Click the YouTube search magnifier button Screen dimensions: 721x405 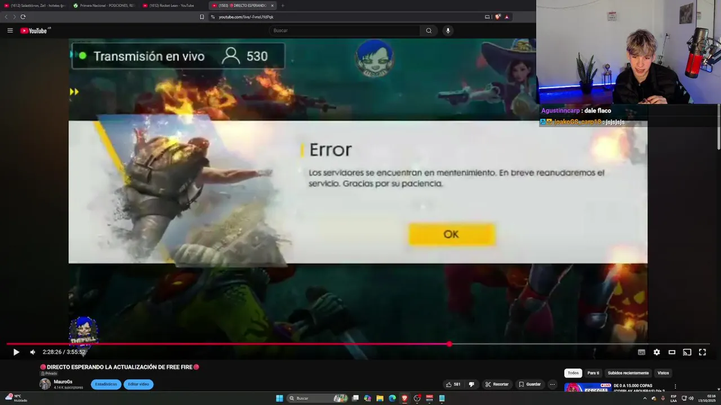[x=429, y=30]
